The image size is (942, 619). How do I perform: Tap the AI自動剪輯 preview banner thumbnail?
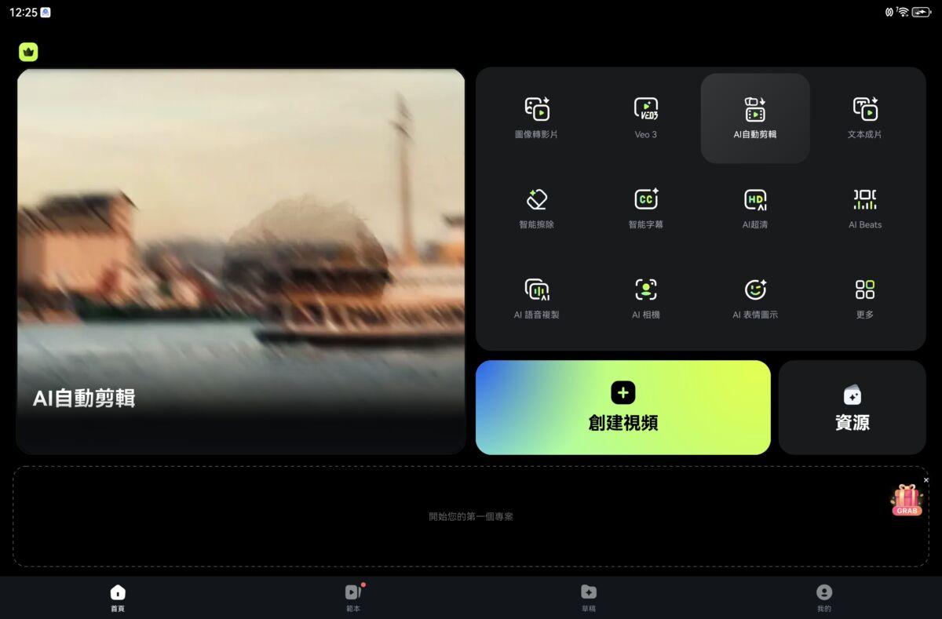241,261
